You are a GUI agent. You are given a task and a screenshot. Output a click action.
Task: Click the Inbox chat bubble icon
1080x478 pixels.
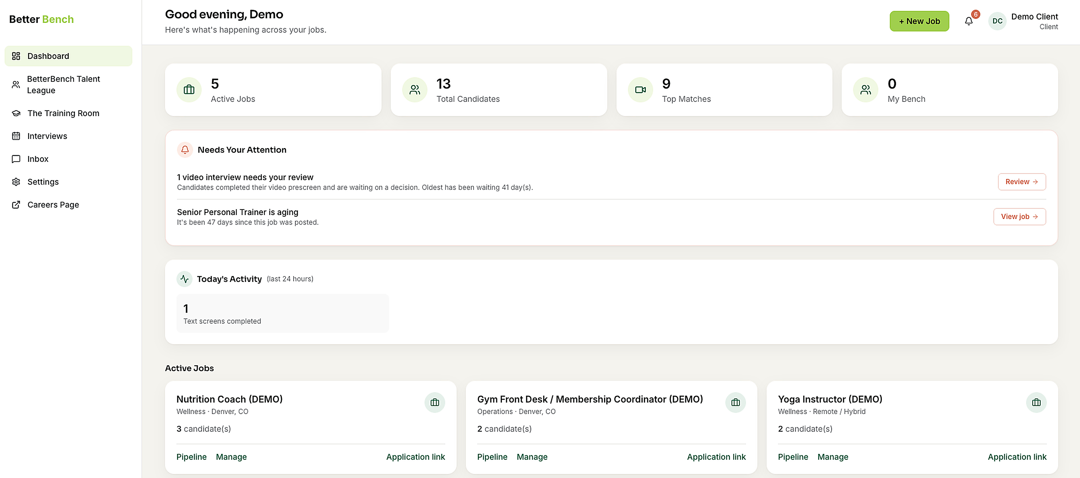(x=16, y=159)
